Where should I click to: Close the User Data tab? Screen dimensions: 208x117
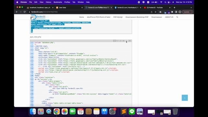click(x=82, y=8)
